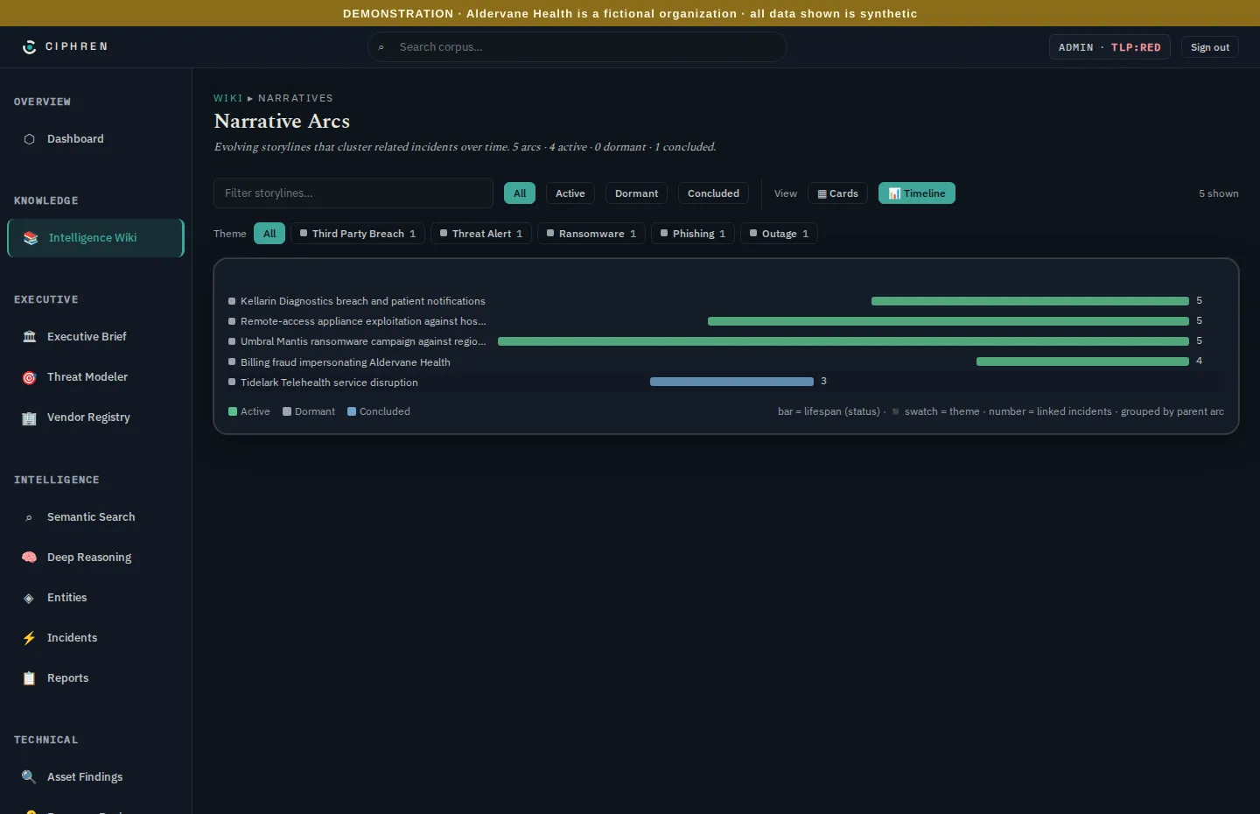Click the Asset Findings magnifier icon

[x=30, y=777]
